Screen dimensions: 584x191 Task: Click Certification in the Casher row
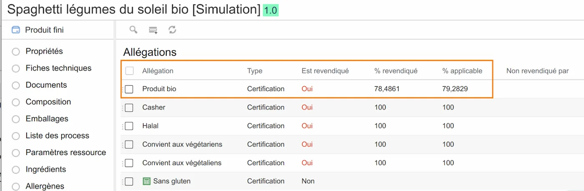[266, 107]
